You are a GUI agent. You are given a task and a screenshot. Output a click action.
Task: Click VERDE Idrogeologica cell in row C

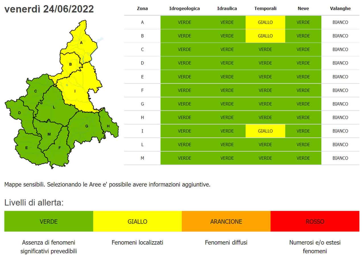click(184, 49)
